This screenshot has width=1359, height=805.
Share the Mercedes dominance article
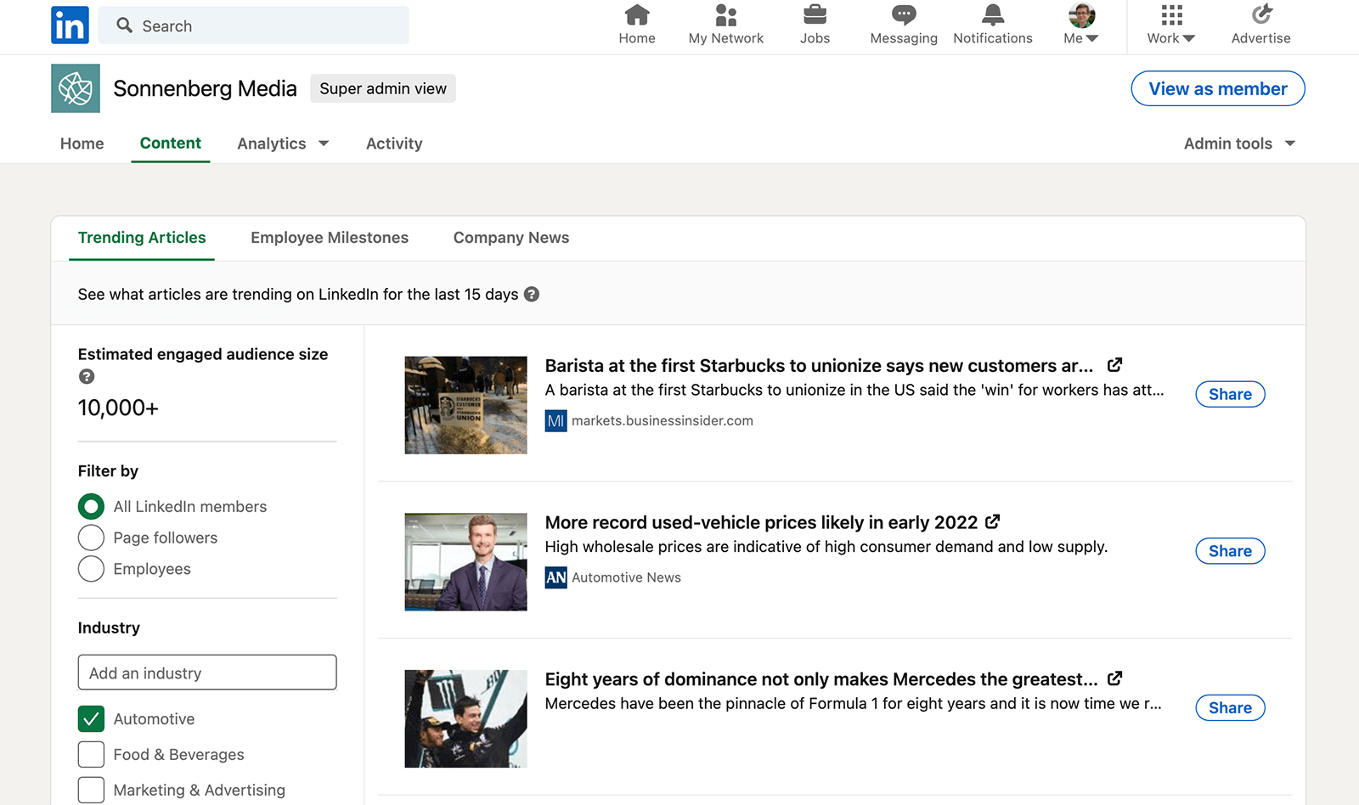(x=1230, y=707)
